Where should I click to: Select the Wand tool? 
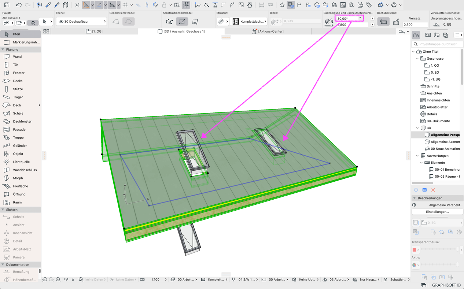(x=21, y=57)
